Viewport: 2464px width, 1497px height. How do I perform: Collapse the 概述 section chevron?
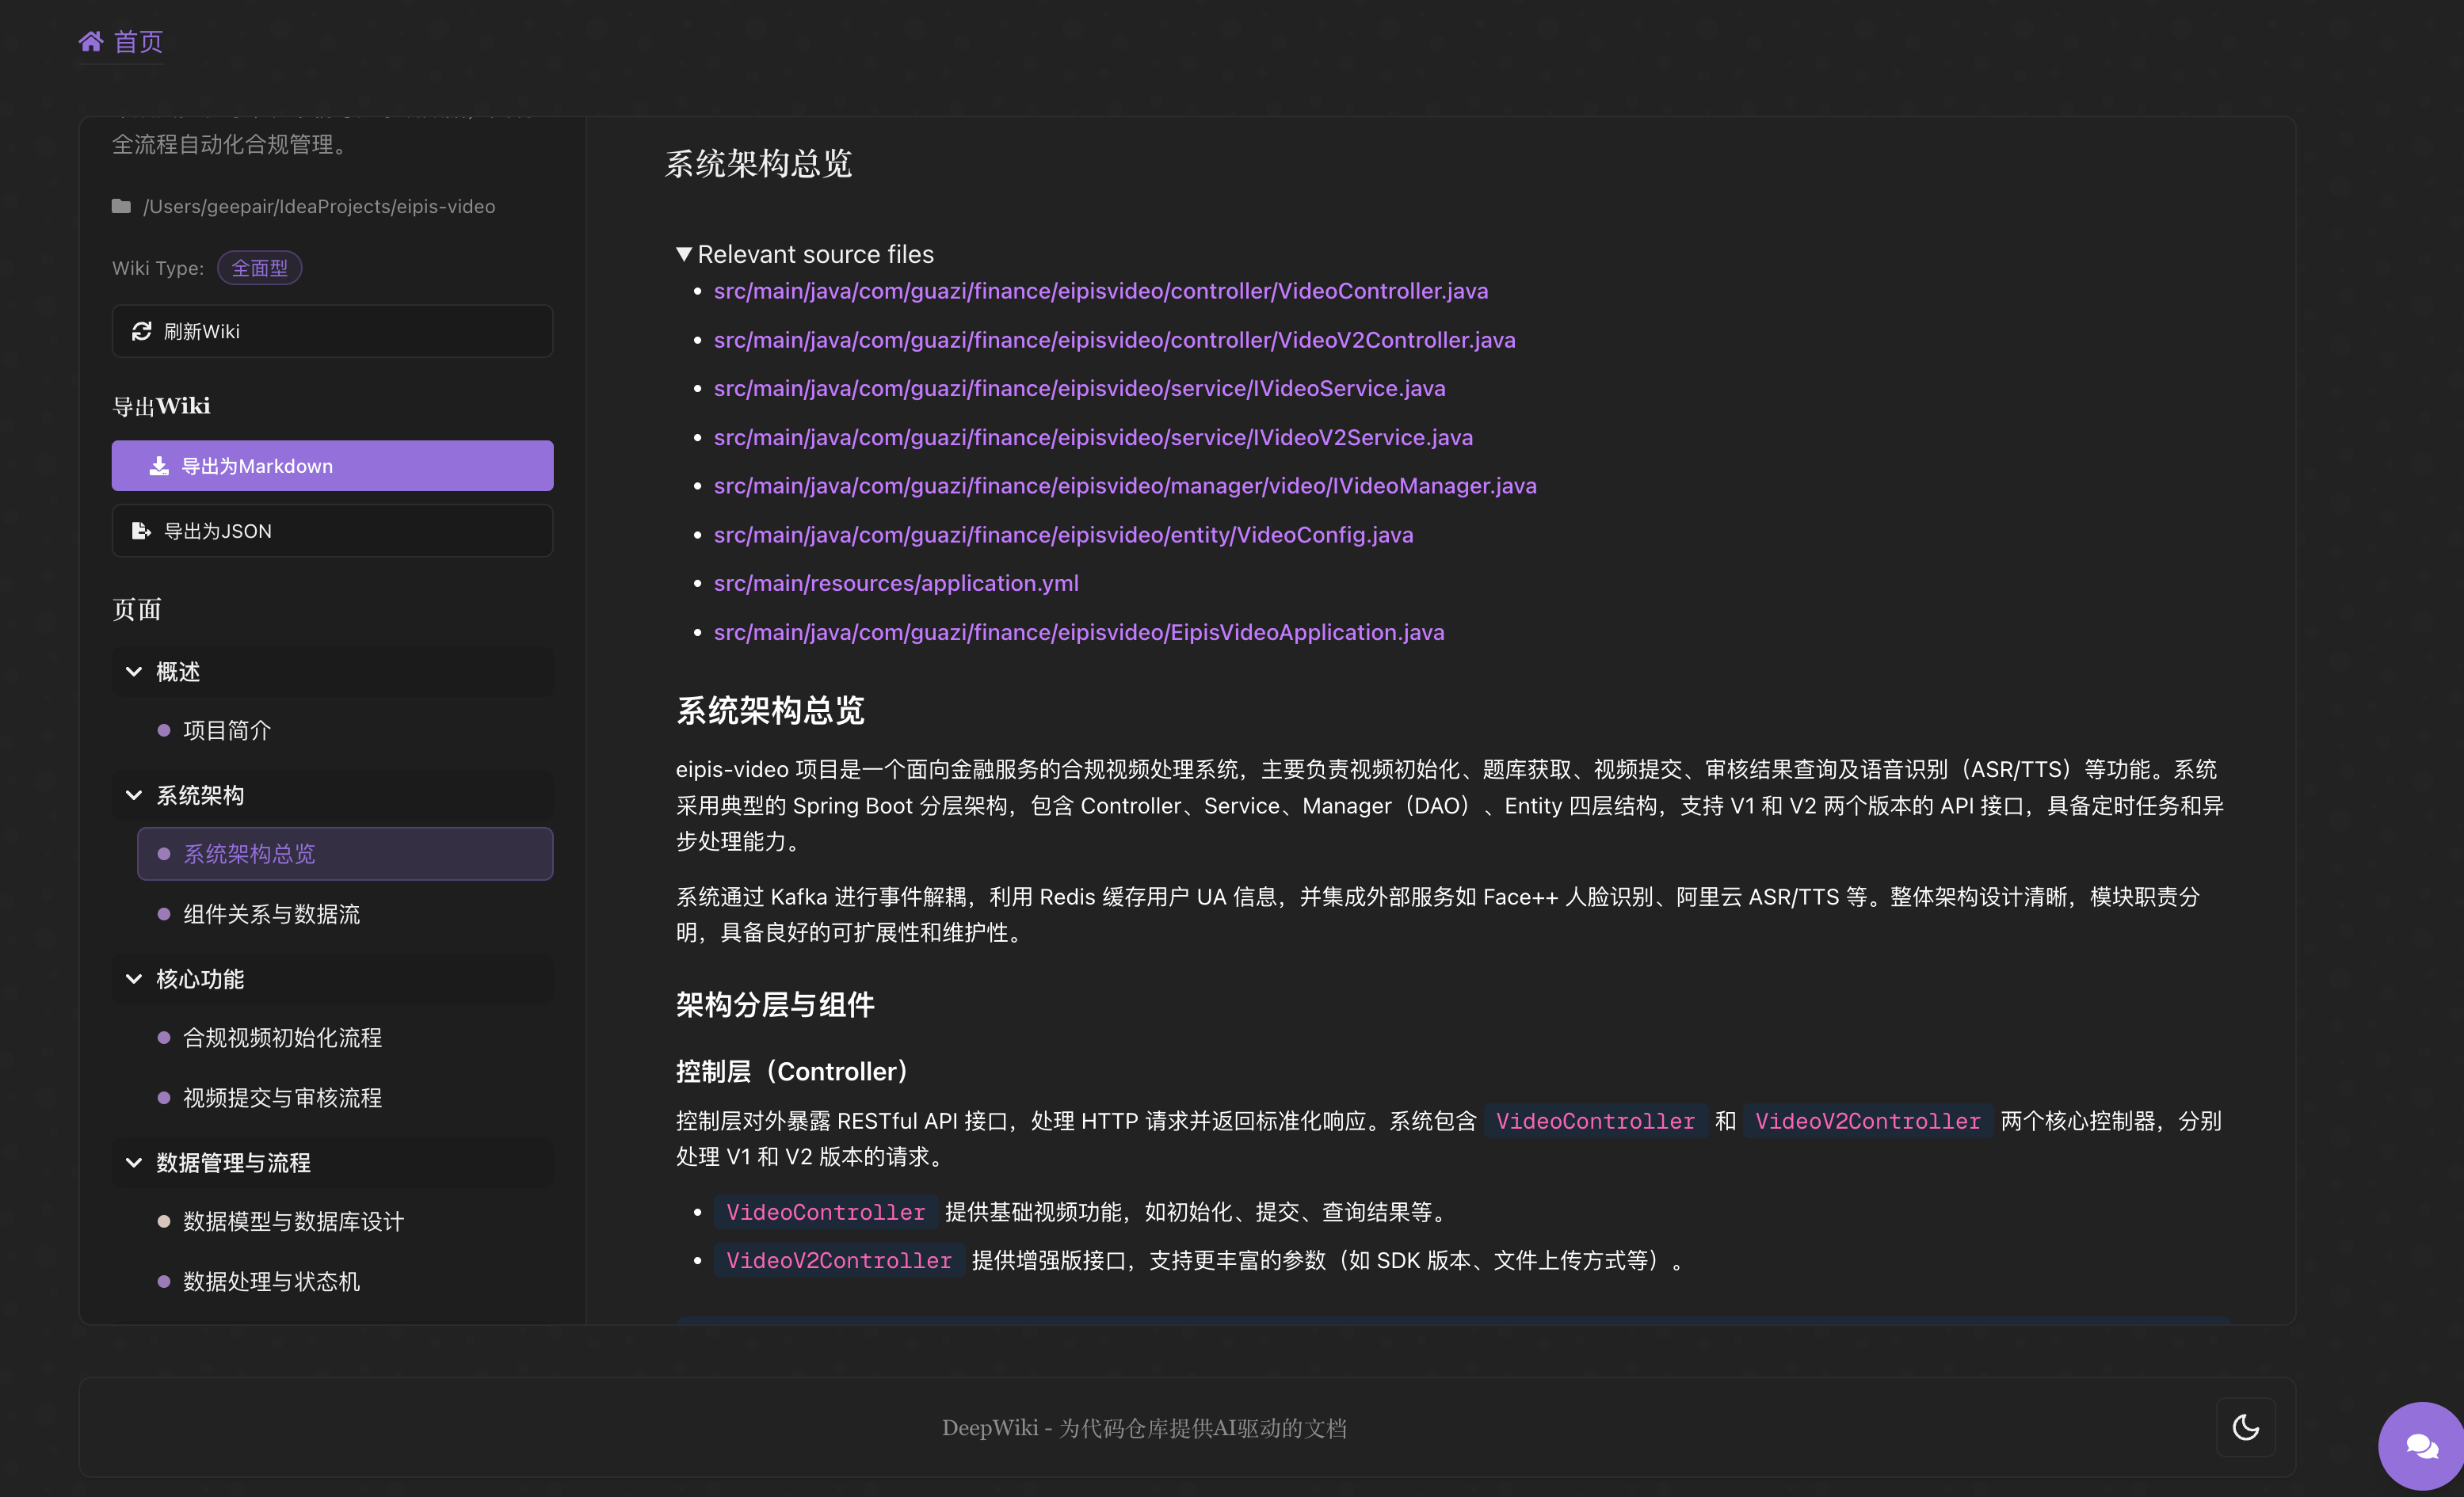point(134,672)
